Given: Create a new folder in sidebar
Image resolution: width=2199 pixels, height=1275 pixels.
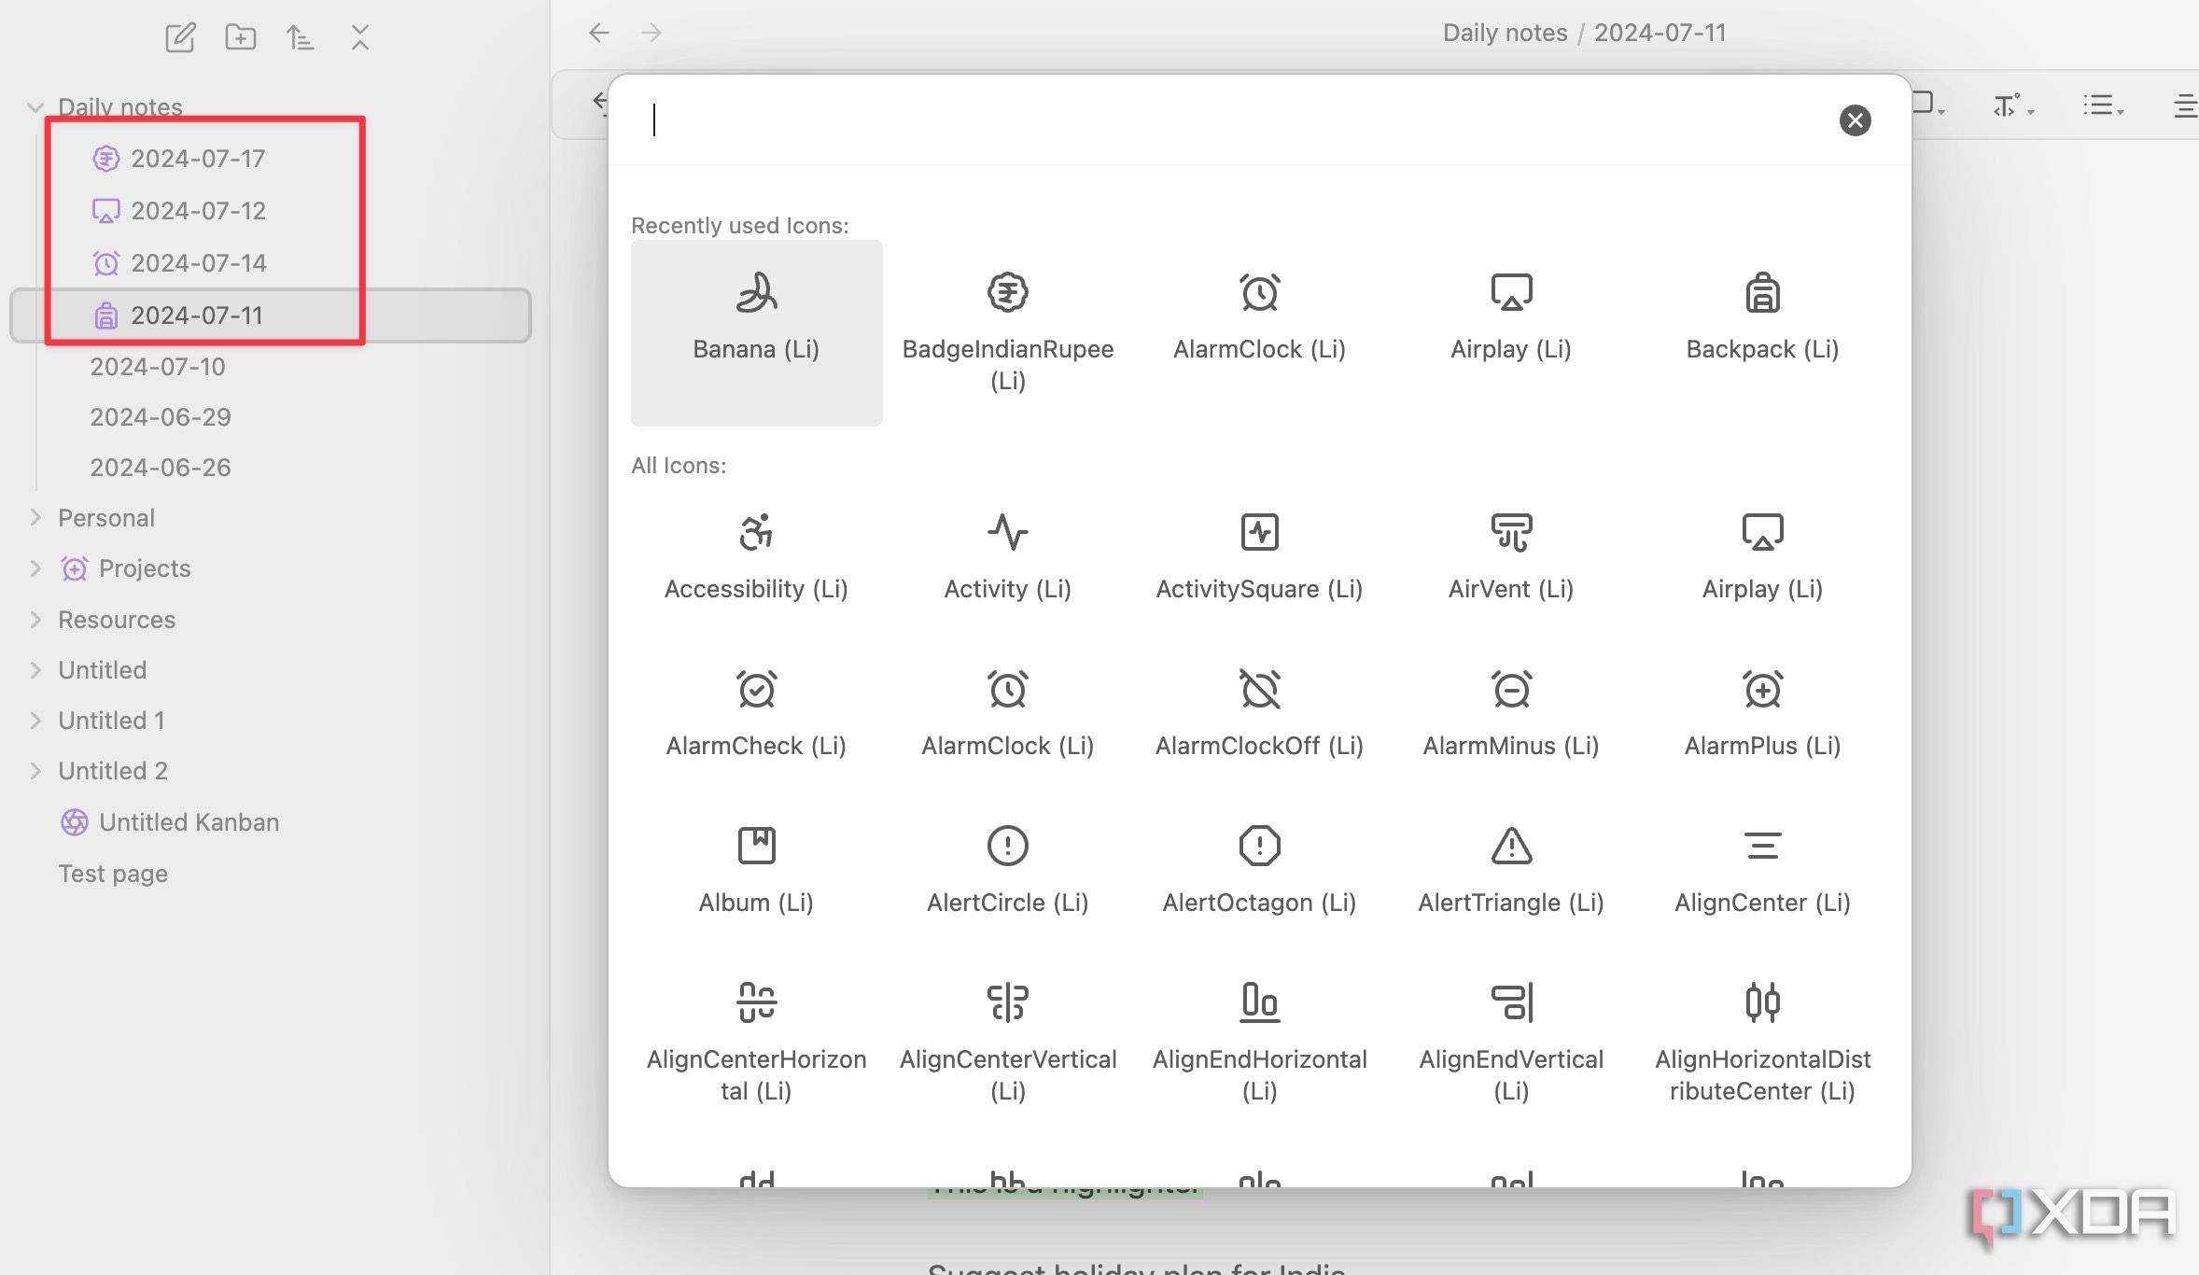Looking at the screenshot, I should pyautogui.click(x=241, y=37).
